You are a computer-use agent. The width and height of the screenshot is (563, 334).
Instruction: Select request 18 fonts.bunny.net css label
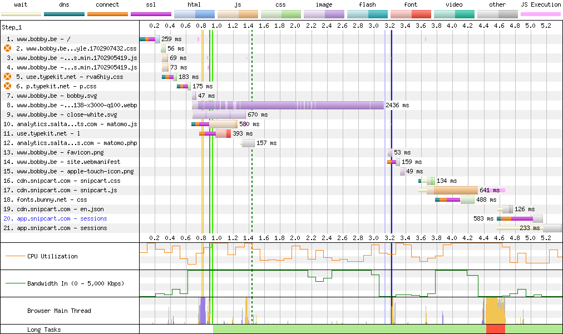pyautogui.click(x=45, y=200)
